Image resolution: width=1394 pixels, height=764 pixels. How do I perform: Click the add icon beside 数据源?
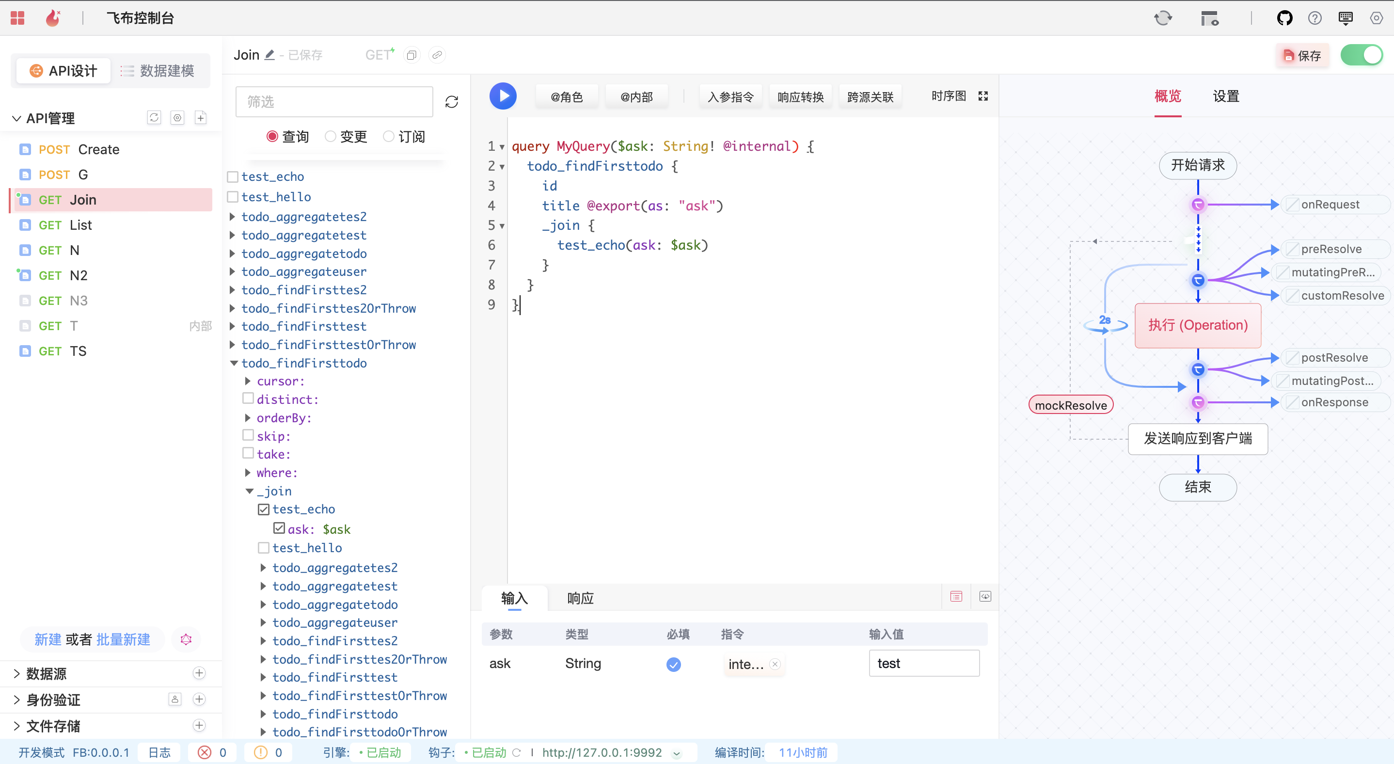[x=199, y=673]
